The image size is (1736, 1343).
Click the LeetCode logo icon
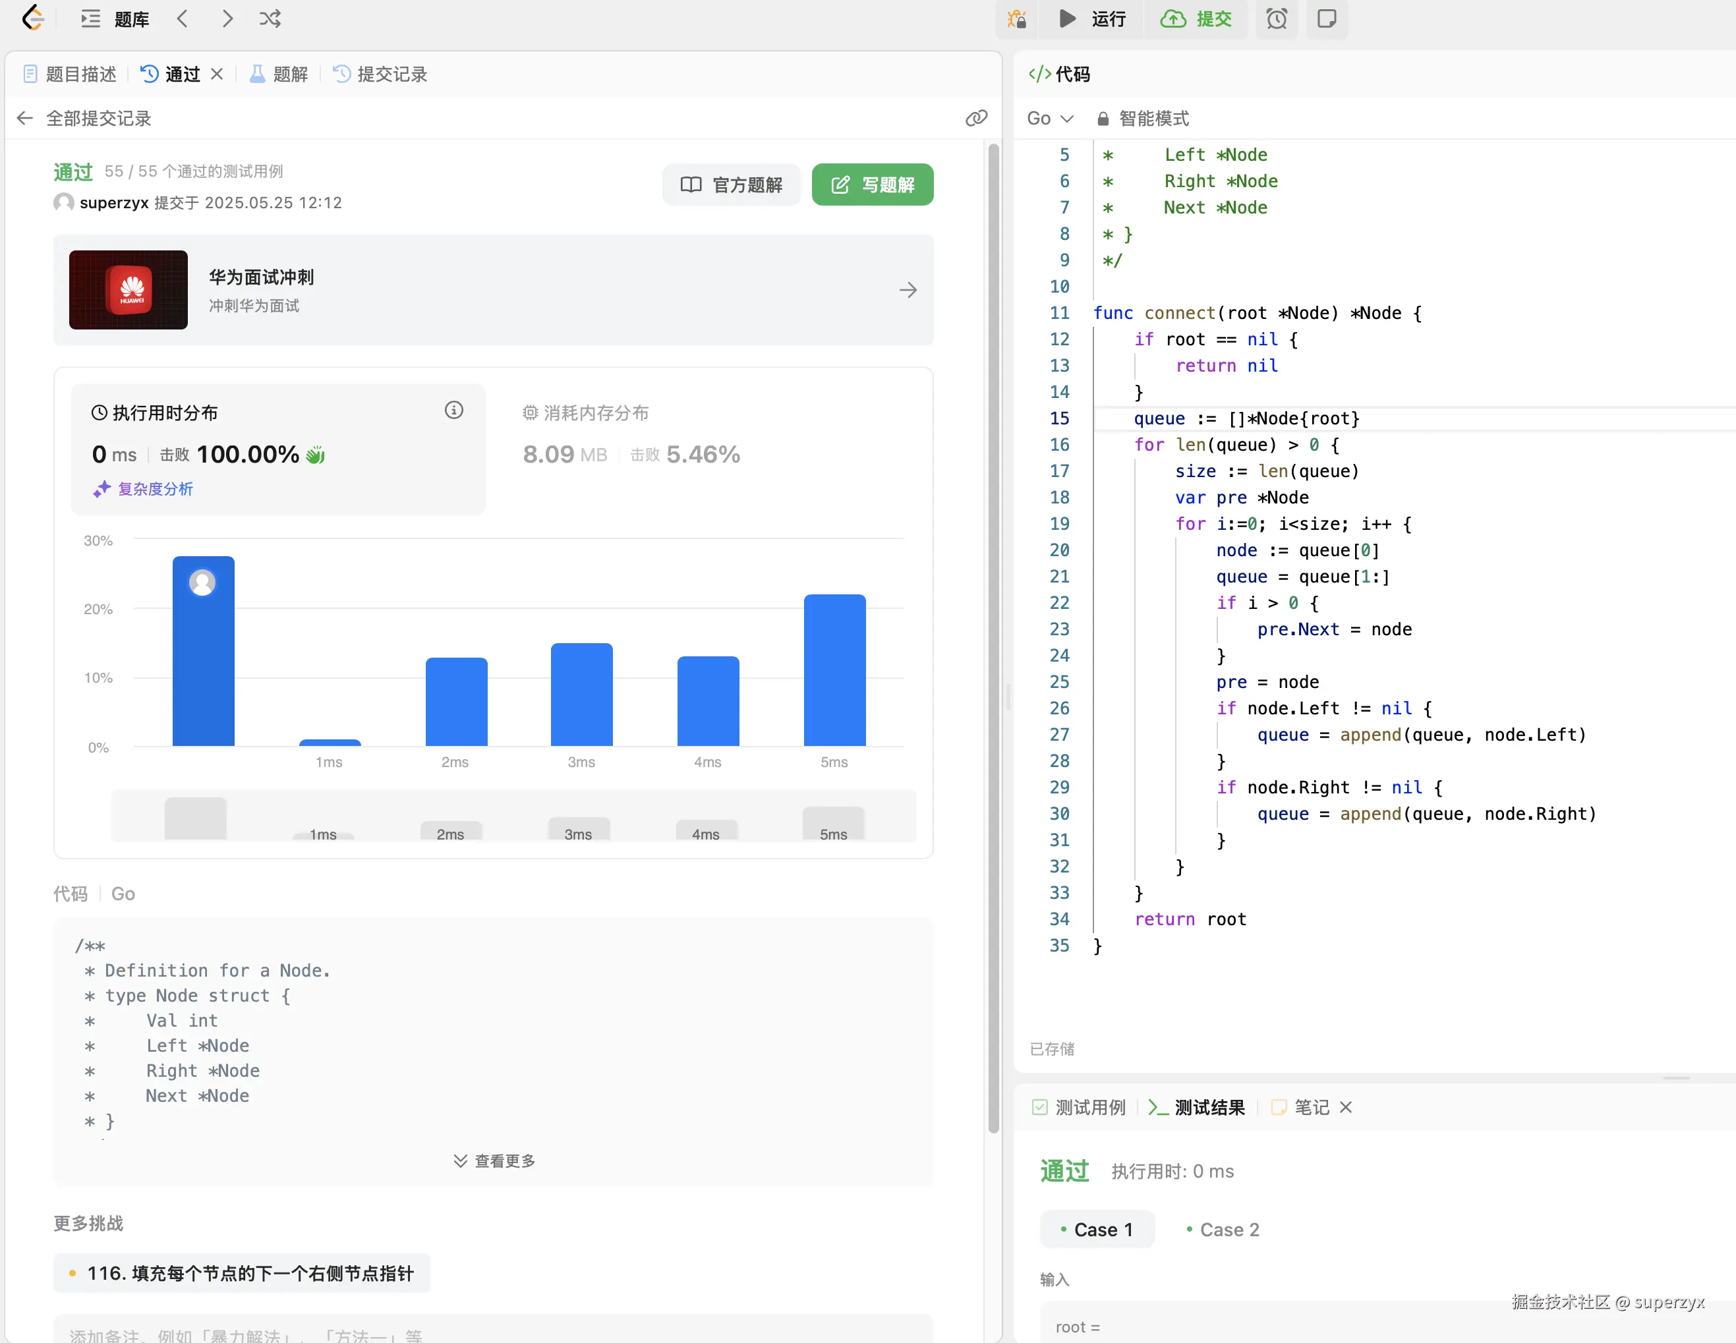(x=32, y=18)
